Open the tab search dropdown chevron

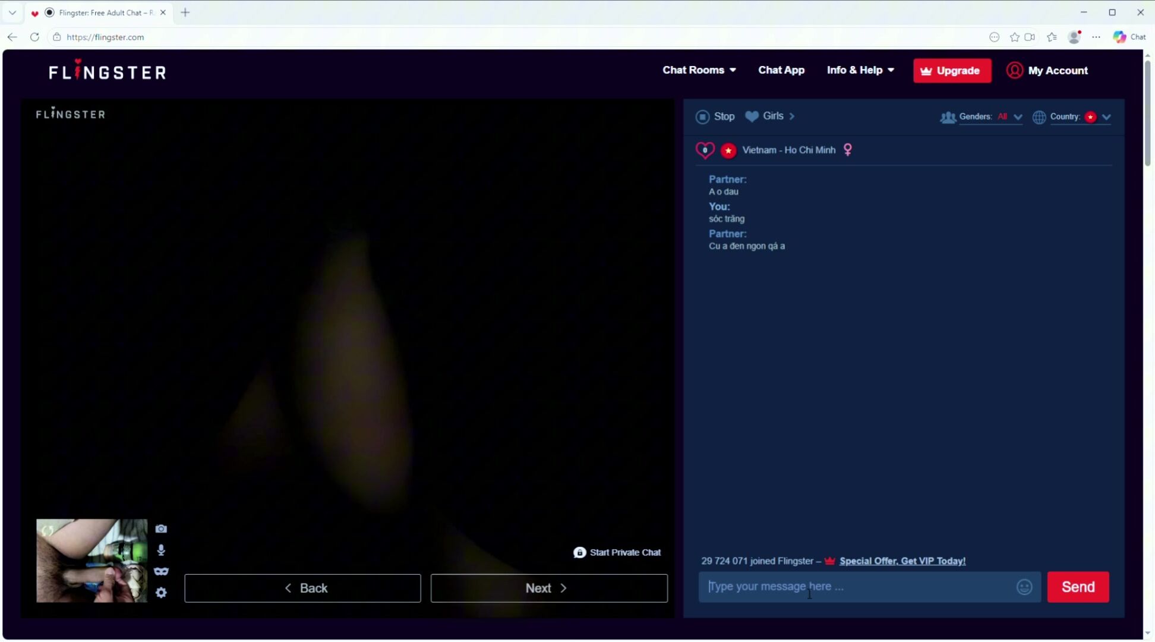(x=12, y=12)
